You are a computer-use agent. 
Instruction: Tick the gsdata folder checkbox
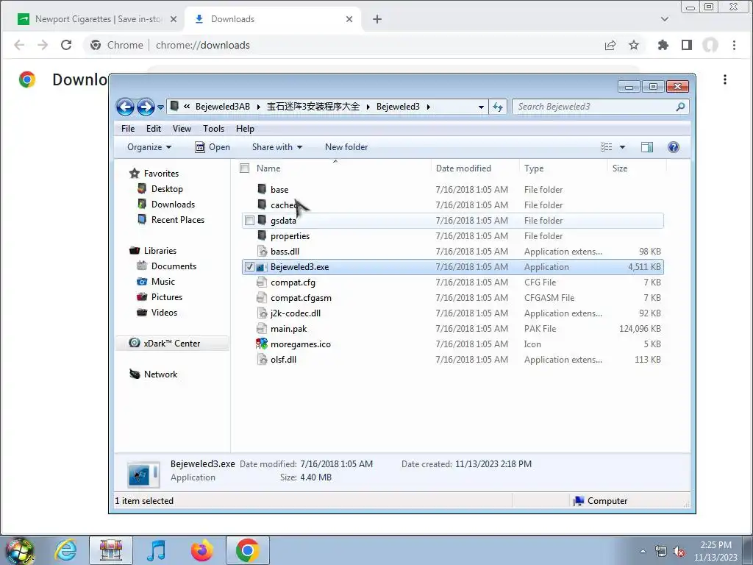(x=249, y=221)
